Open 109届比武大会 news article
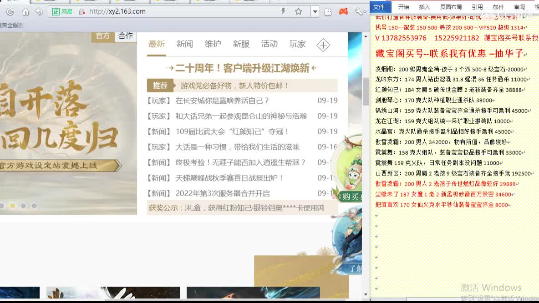The image size is (539, 303). [x=232, y=131]
